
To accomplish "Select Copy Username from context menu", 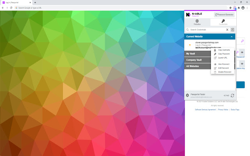I will pyautogui.click(x=223, y=51).
